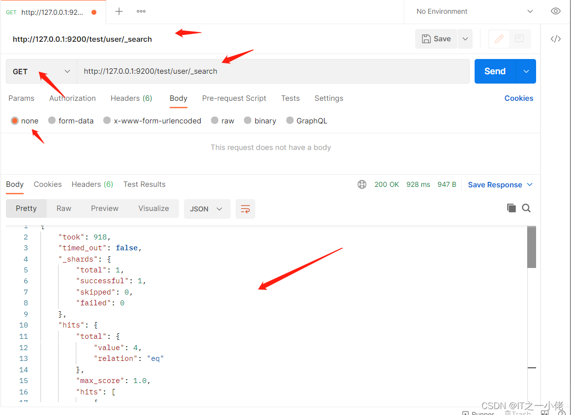Screen dimensions: 571x415
Task: Open the JSON format dropdown
Action: point(207,209)
